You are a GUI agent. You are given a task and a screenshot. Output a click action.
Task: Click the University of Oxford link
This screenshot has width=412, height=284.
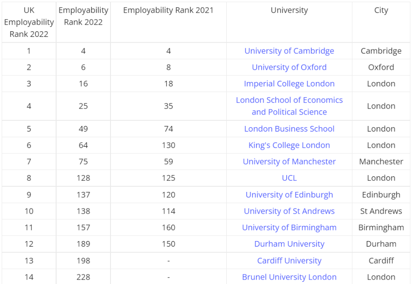(x=289, y=67)
